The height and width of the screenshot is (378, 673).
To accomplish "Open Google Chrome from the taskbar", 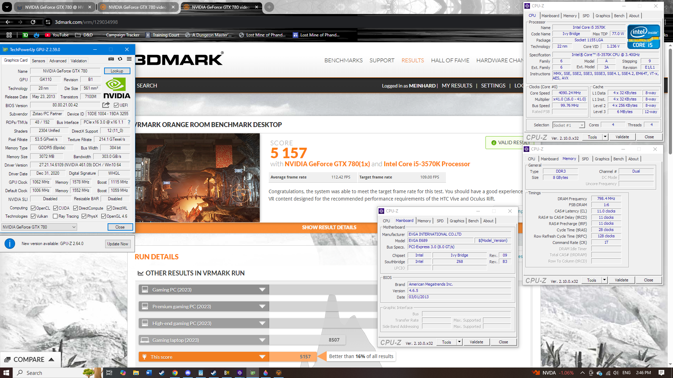I will pyautogui.click(x=175, y=373).
